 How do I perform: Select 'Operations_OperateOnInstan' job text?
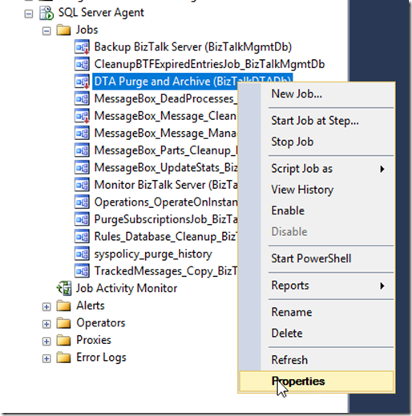166,202
